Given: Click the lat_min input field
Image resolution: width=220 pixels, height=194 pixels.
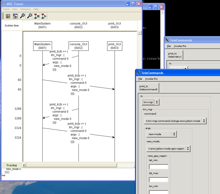Looking at the screenshot, I should click(159, 167).
